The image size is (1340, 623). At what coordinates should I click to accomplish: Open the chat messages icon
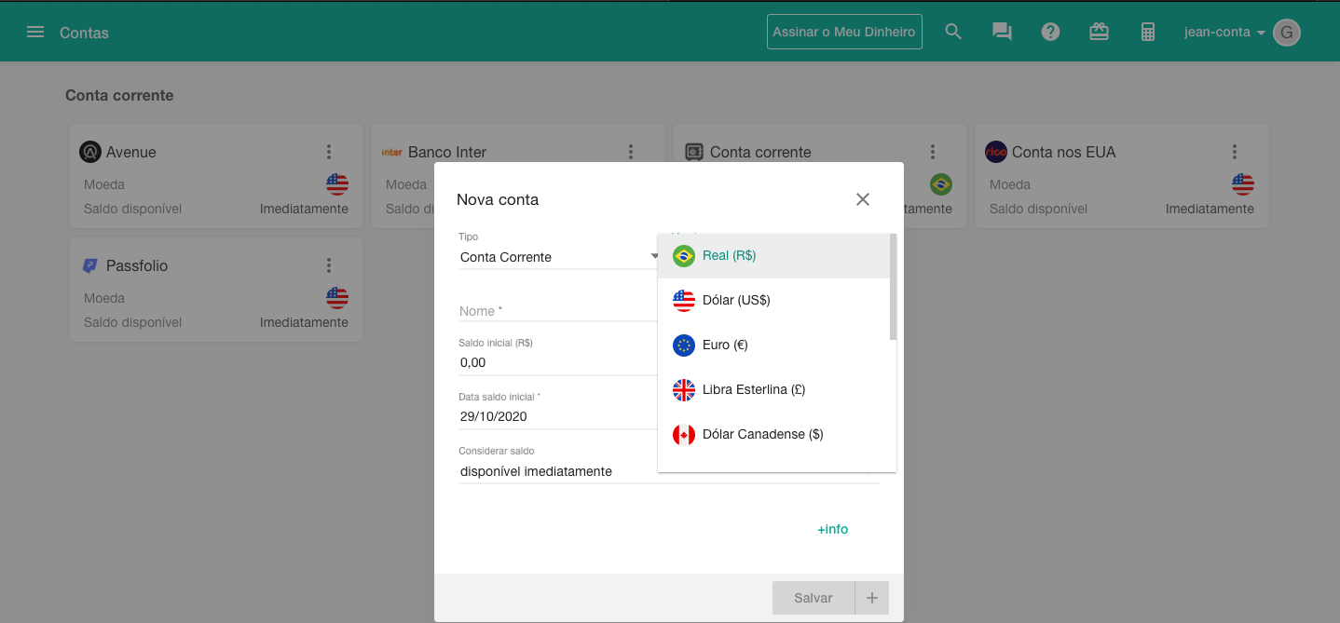tap(1002, 32)
